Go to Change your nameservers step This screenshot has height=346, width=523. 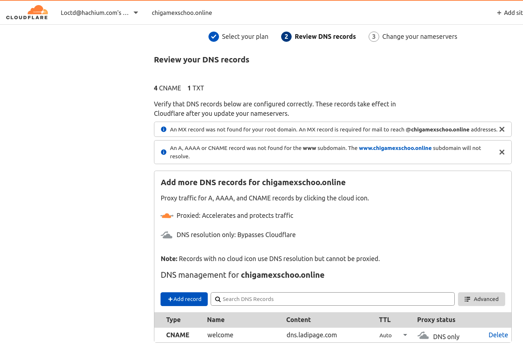coord(419,37)
